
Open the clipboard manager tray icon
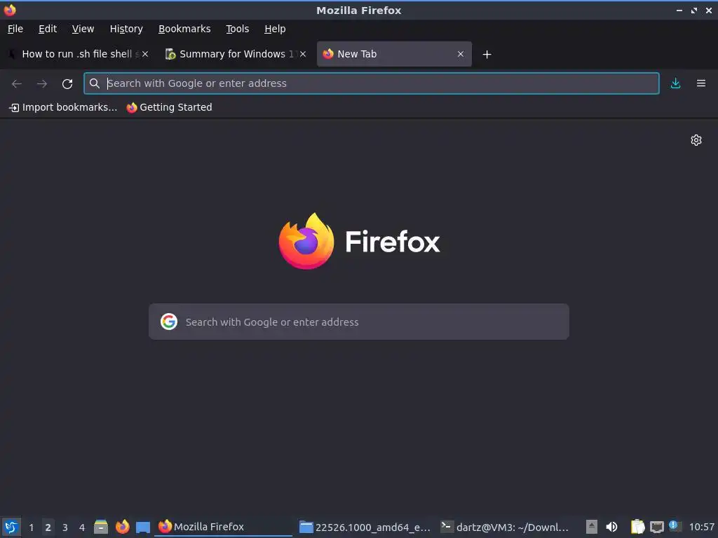(637, 527)
